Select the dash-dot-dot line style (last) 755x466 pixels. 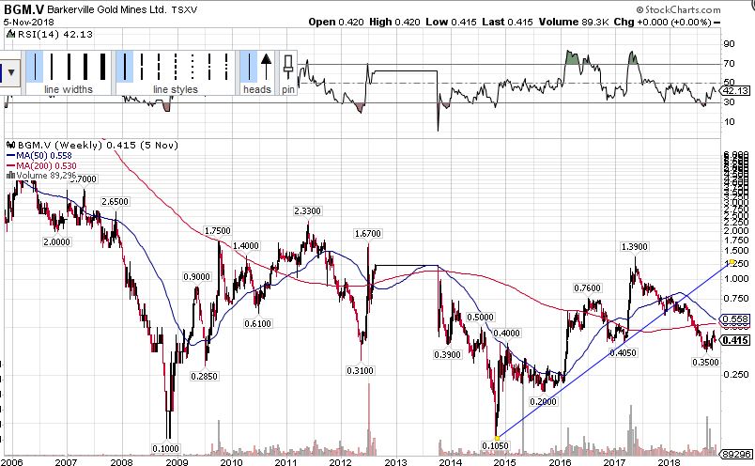(x=225, y=67)
